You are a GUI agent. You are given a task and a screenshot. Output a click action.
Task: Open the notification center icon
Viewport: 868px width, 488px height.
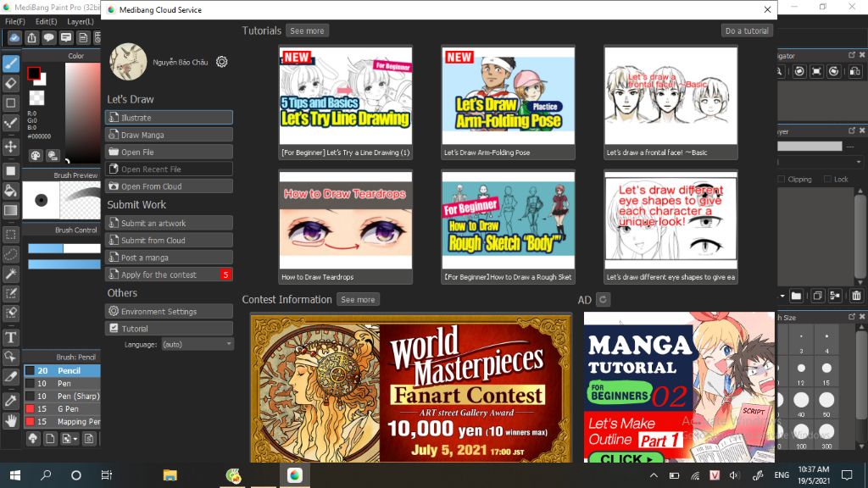[x=847, y=475]
